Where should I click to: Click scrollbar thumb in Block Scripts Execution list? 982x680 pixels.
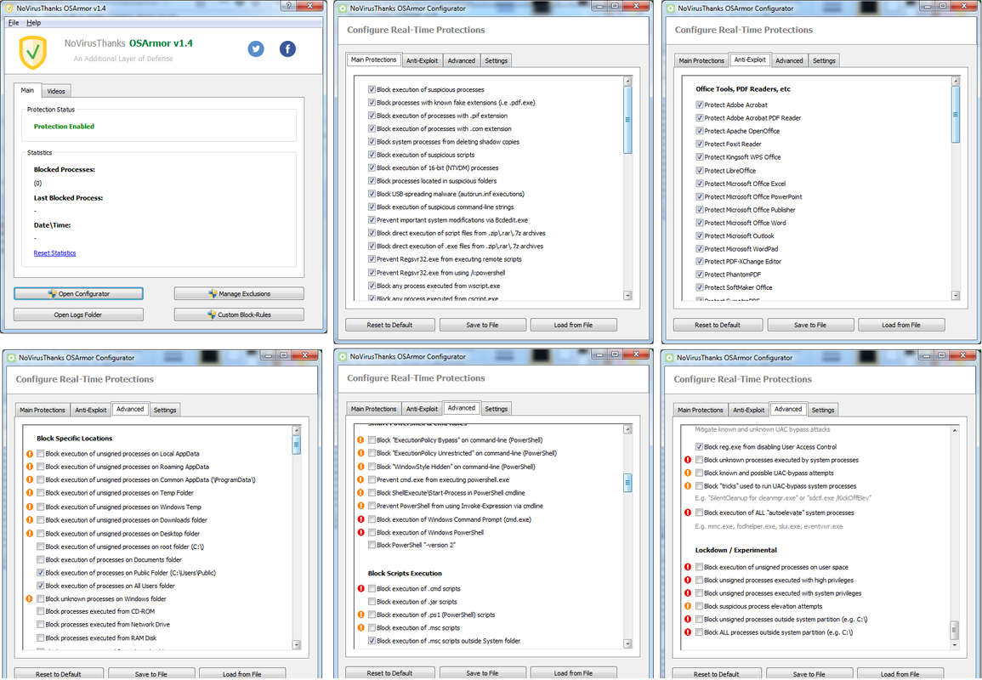point(627,483)
